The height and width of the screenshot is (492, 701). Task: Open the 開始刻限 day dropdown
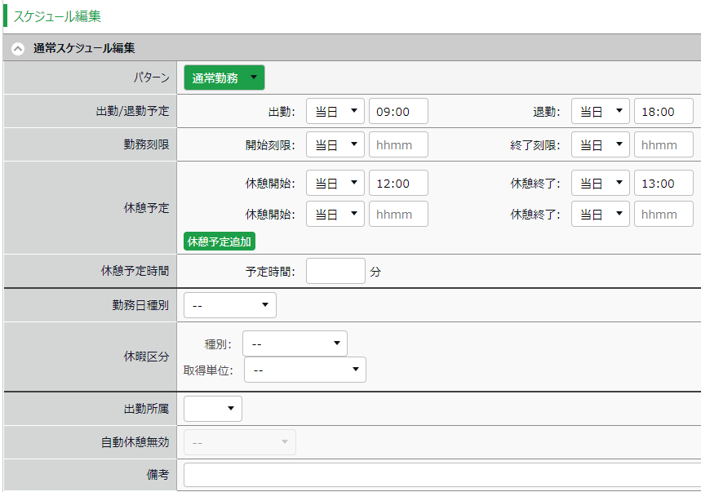click(335, 145)
